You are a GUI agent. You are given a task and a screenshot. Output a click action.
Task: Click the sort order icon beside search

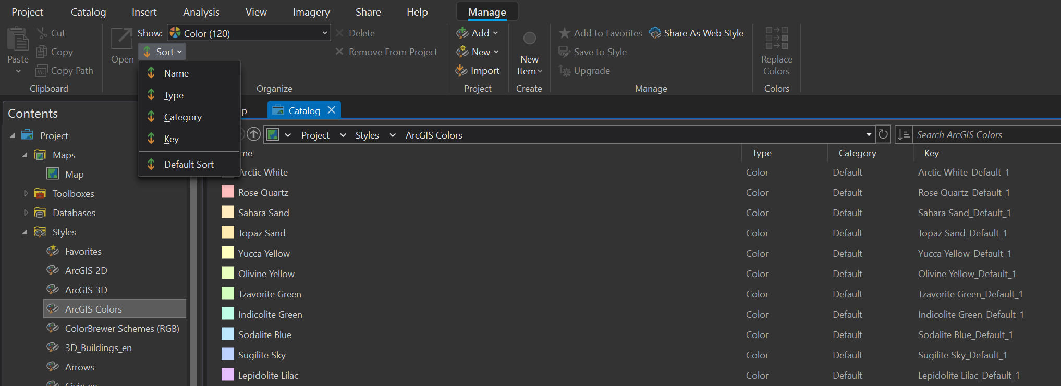click(x=904, y=135)
